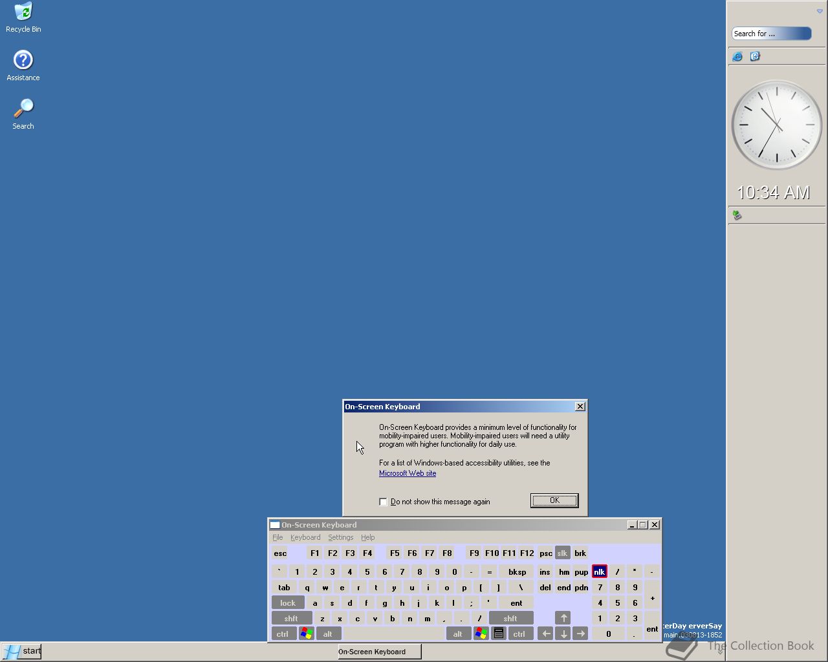Open the Assistance desktop icon
Image resolution: width=828 pixels, height=662 pixels.
point(23,66)
